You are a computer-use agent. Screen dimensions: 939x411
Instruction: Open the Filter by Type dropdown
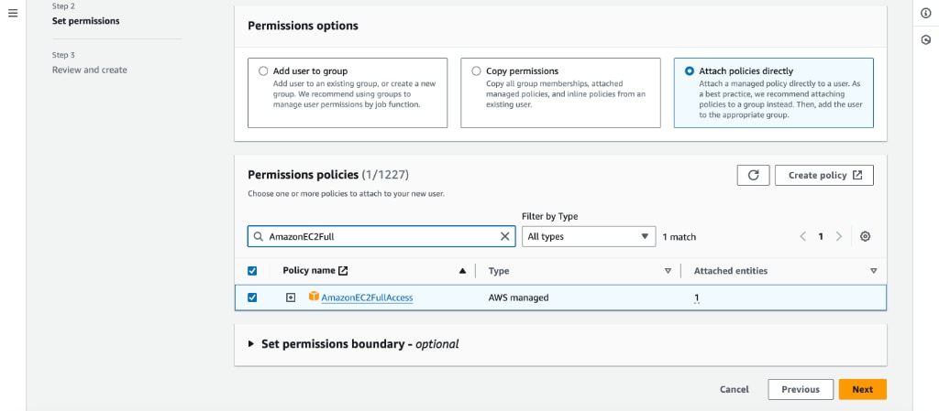point(589,236)
